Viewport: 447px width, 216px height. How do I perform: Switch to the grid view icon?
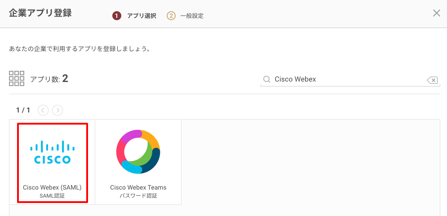pos(17,78)
